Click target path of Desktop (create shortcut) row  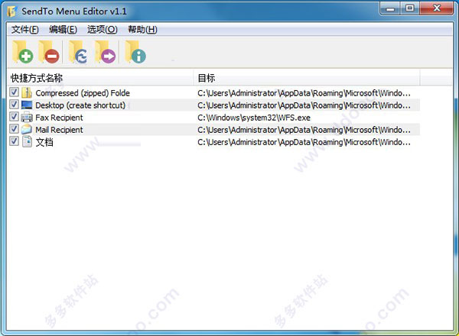coord(304,105)
